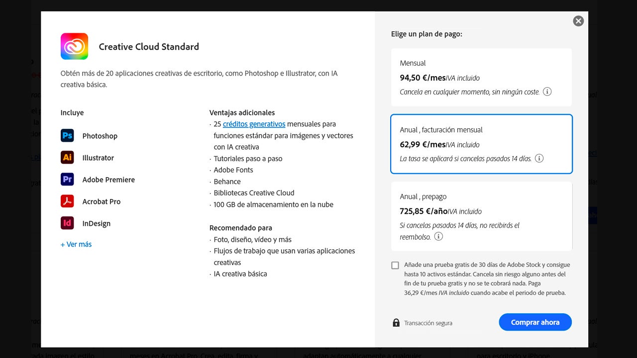Close the Creative Cloud Standard dialog
This screenshot has height=358, width=637.
point(578,21)
